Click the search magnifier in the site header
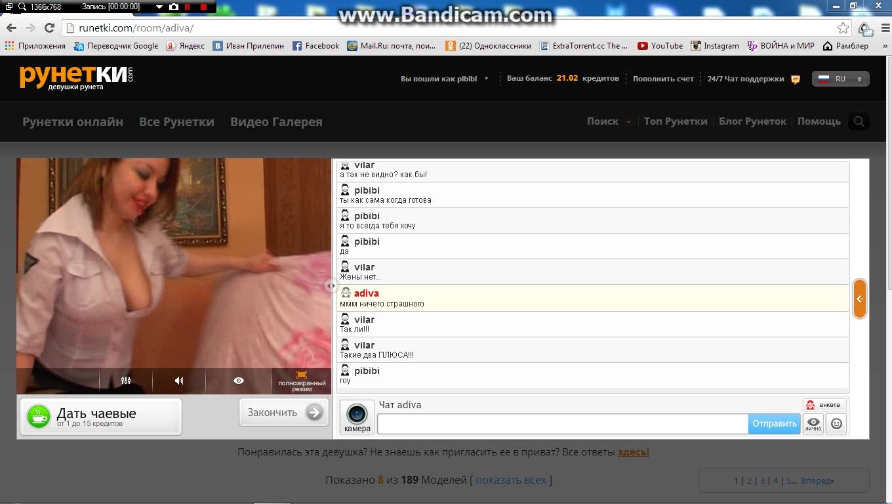 pyautogui.click(x=859, y=121)
